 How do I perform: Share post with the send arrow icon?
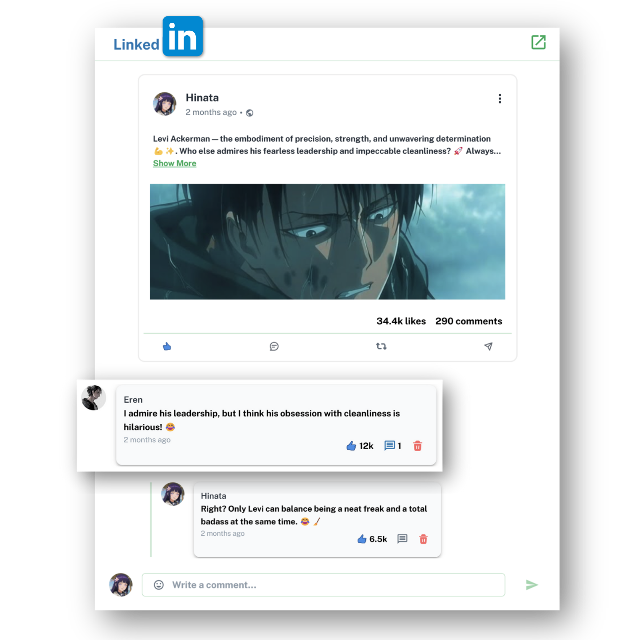tap(488, 347)
